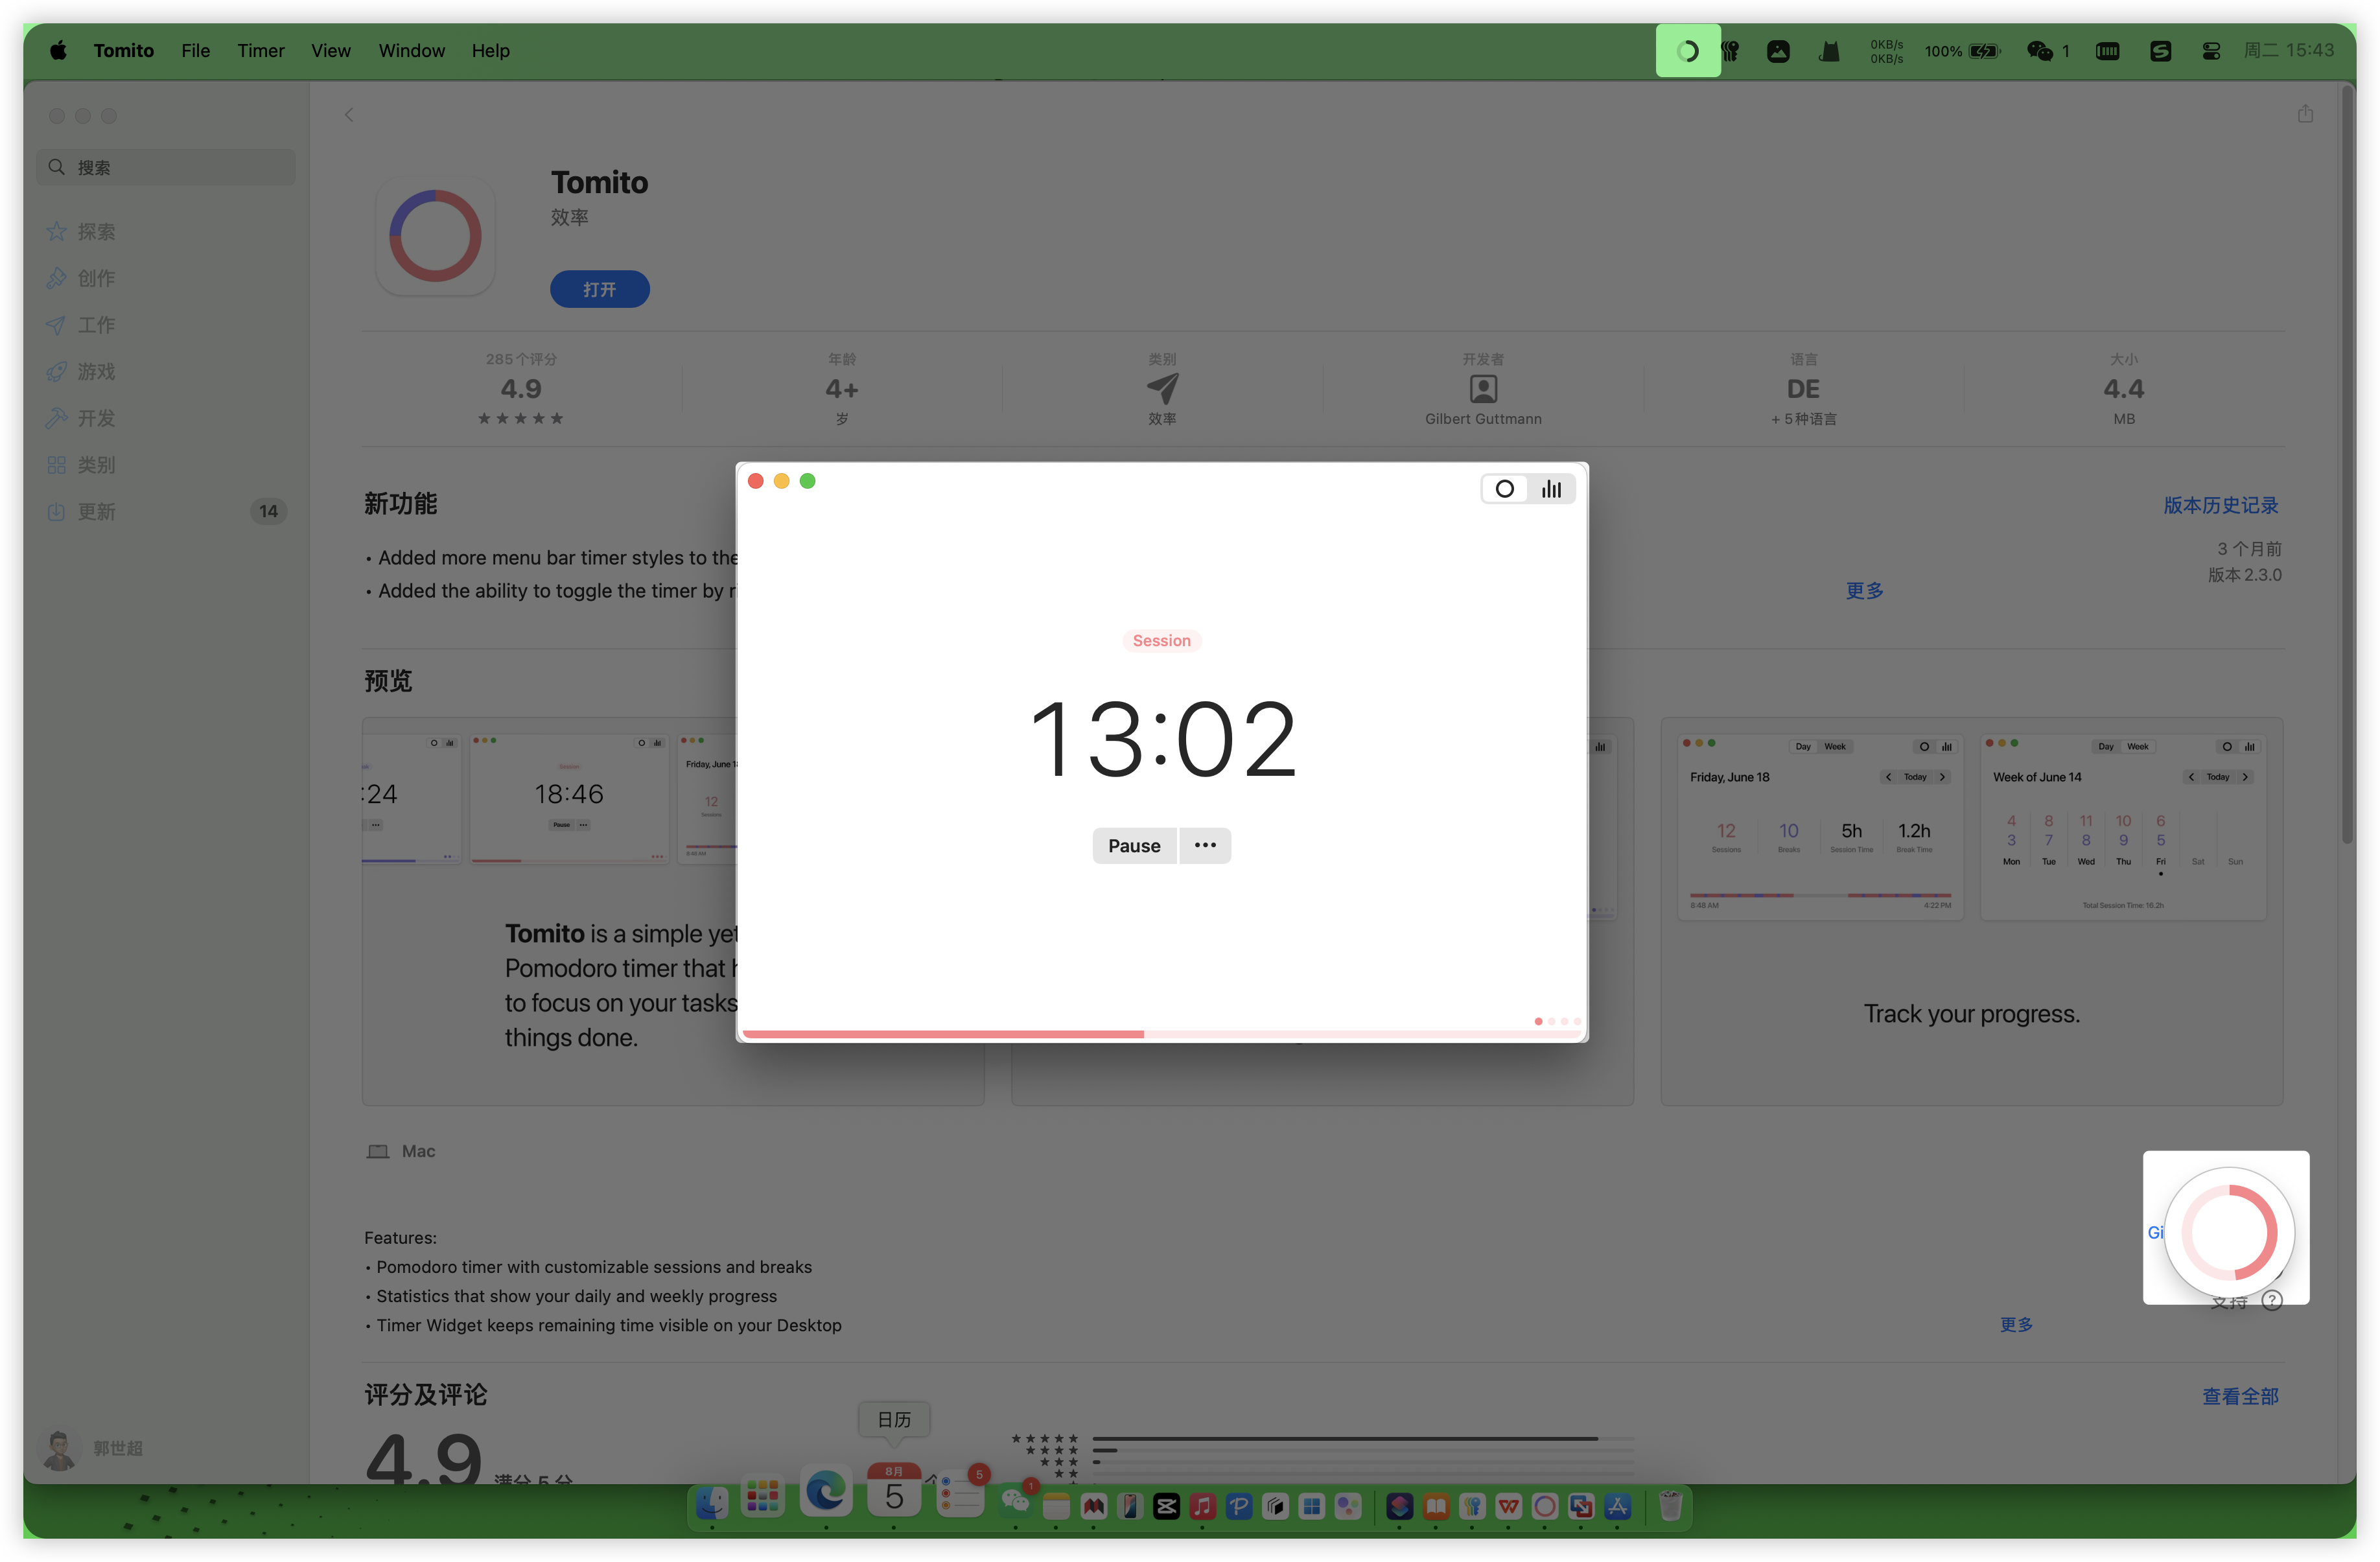Click the App Store share icon
The image size is (2380, 1562).
coord(2304,114)
